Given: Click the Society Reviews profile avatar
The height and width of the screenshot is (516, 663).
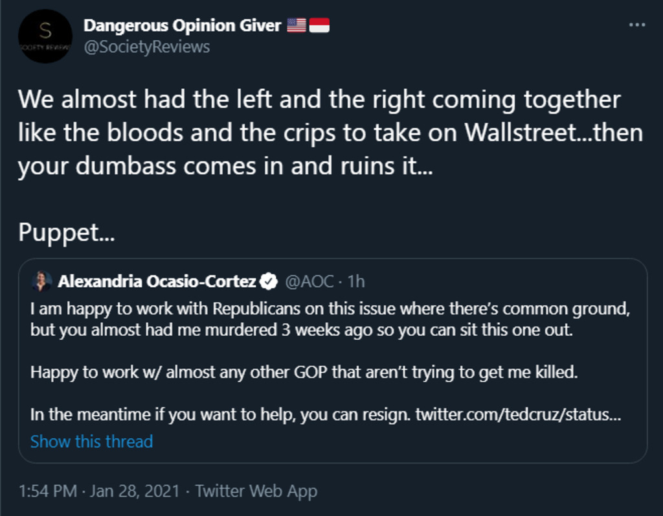Looking at the screenshot, I should pos(45,36).
